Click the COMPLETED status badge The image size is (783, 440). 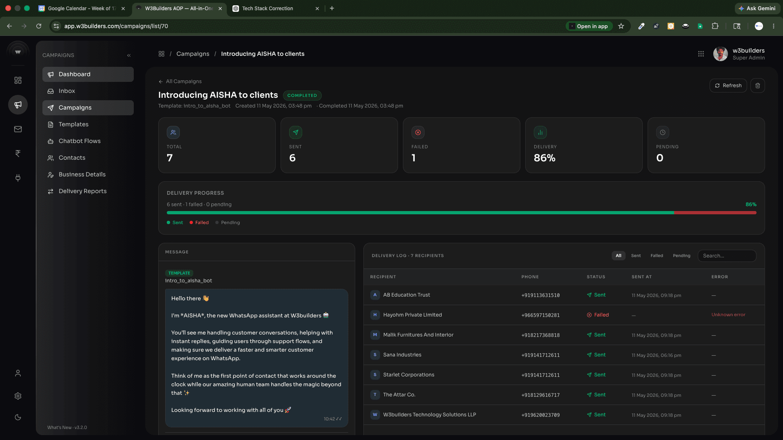302,96
